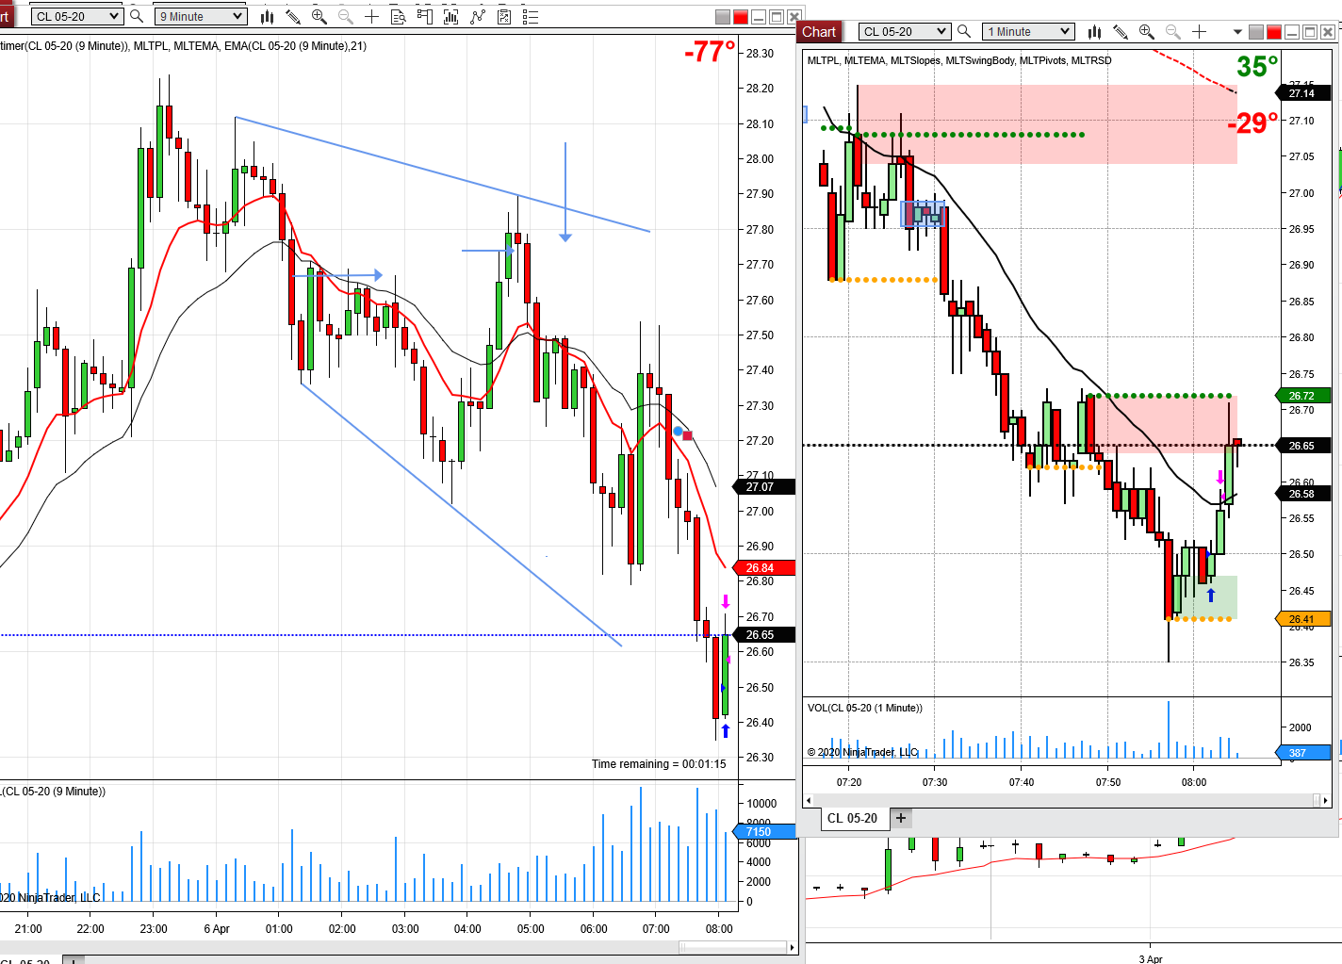Open the 1 Minute interval dropdown
The height and width of the screenshot is (964, 1342).
(x=1028, y=31)
